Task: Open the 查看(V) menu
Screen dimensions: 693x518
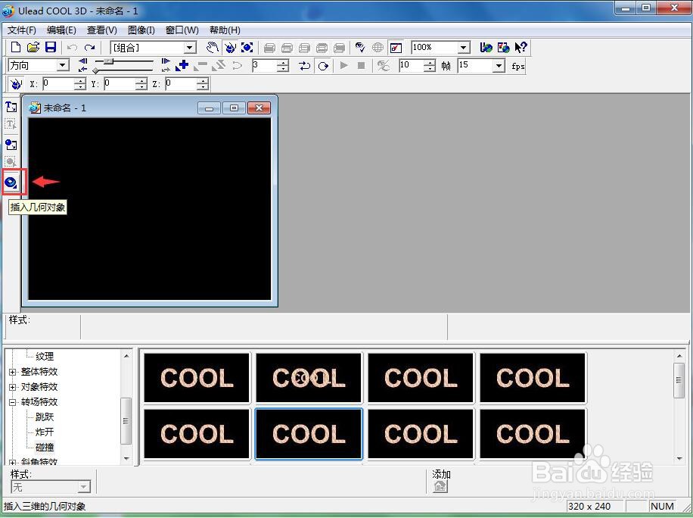Action: pyautogui.click(x=101, y=30)
